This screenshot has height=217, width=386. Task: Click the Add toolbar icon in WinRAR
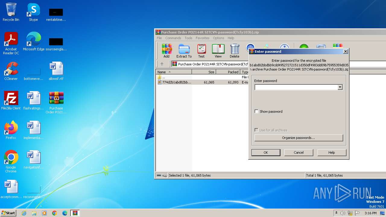[166, 51]
